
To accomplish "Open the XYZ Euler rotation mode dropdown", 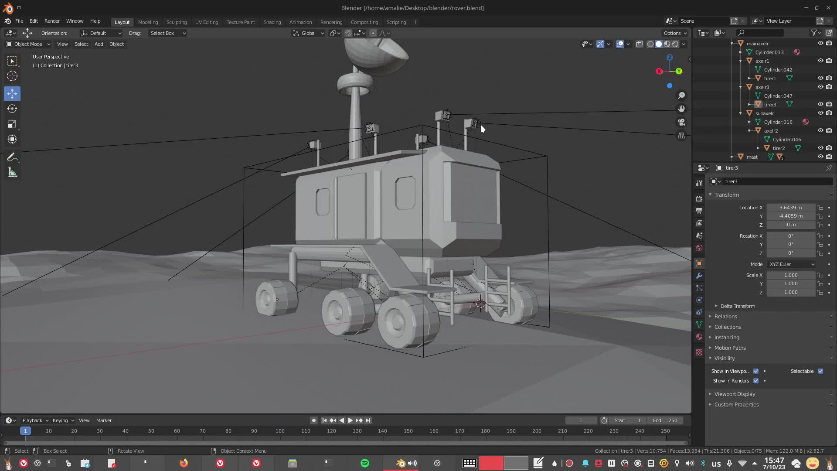I will coord(791,264).
